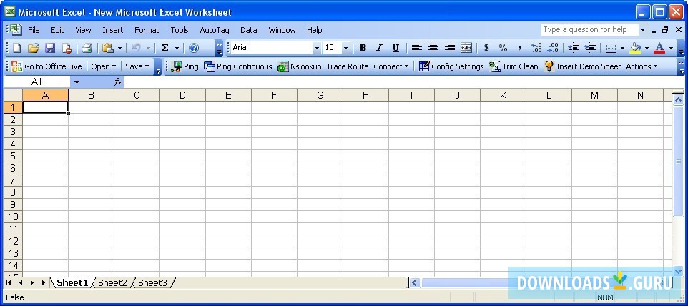688x306 pixels.
Task: Apply Currency style dollar icon
Action: click(486, 48)
